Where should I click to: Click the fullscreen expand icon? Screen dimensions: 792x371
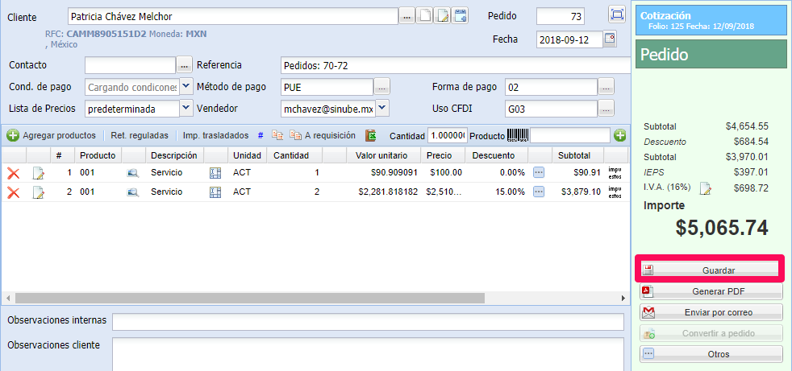coord(616,14)
